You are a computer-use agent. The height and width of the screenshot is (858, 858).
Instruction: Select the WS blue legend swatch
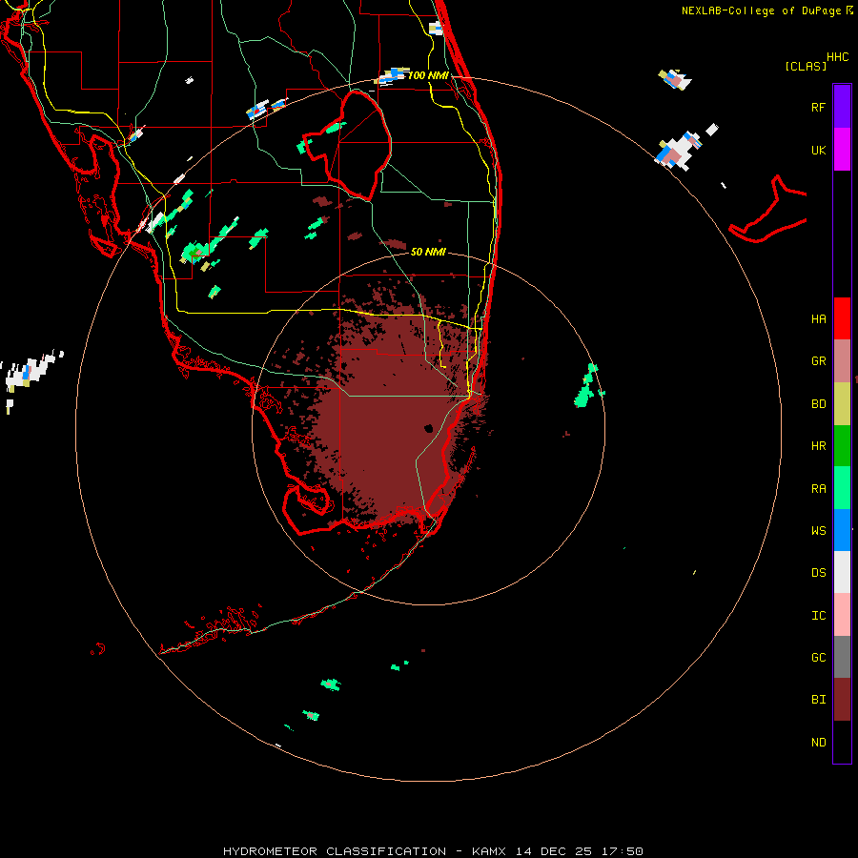842,530
